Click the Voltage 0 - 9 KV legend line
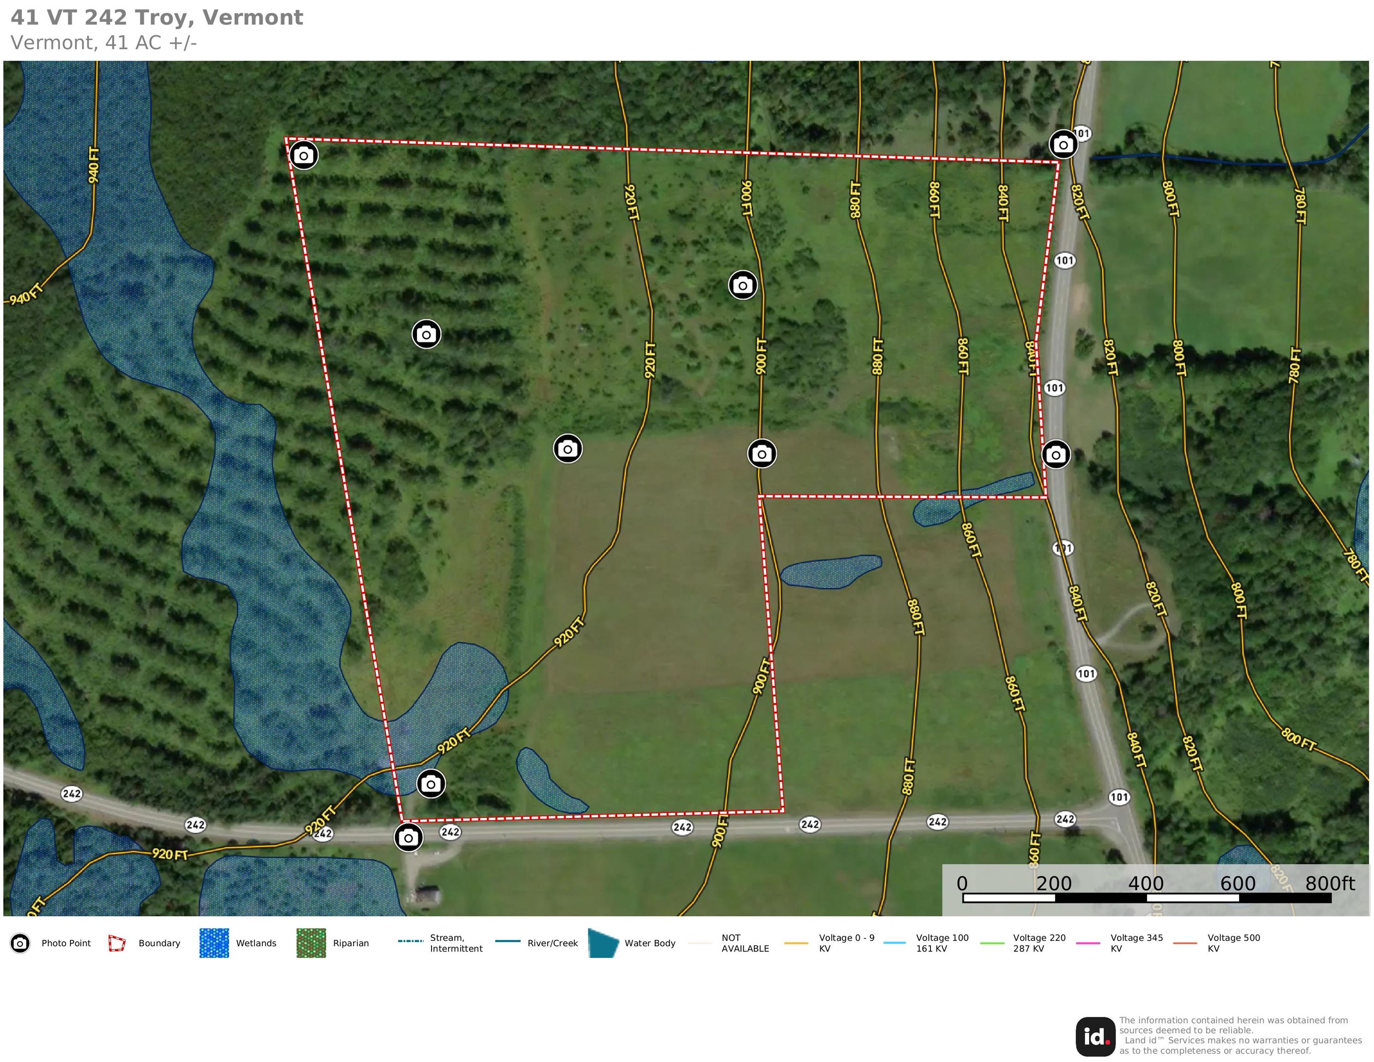This screenshot has height=1062, width=1374. pos(796,943)
